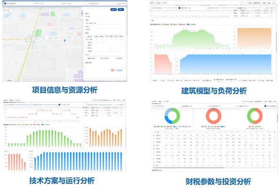Click the zoom control beside the map compass
This screenshot has width=280, height=189.
[11, 10]
